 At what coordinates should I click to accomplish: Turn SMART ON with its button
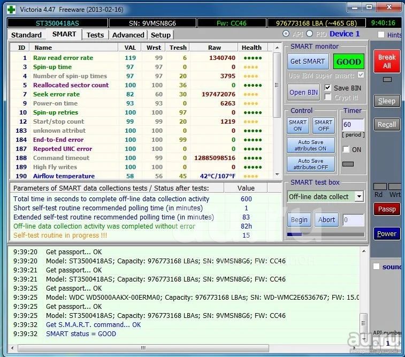click(x=298, y=125)
